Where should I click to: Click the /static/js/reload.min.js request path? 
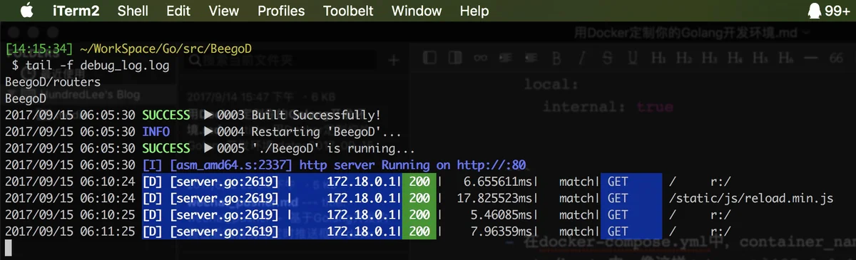[752, 198]
